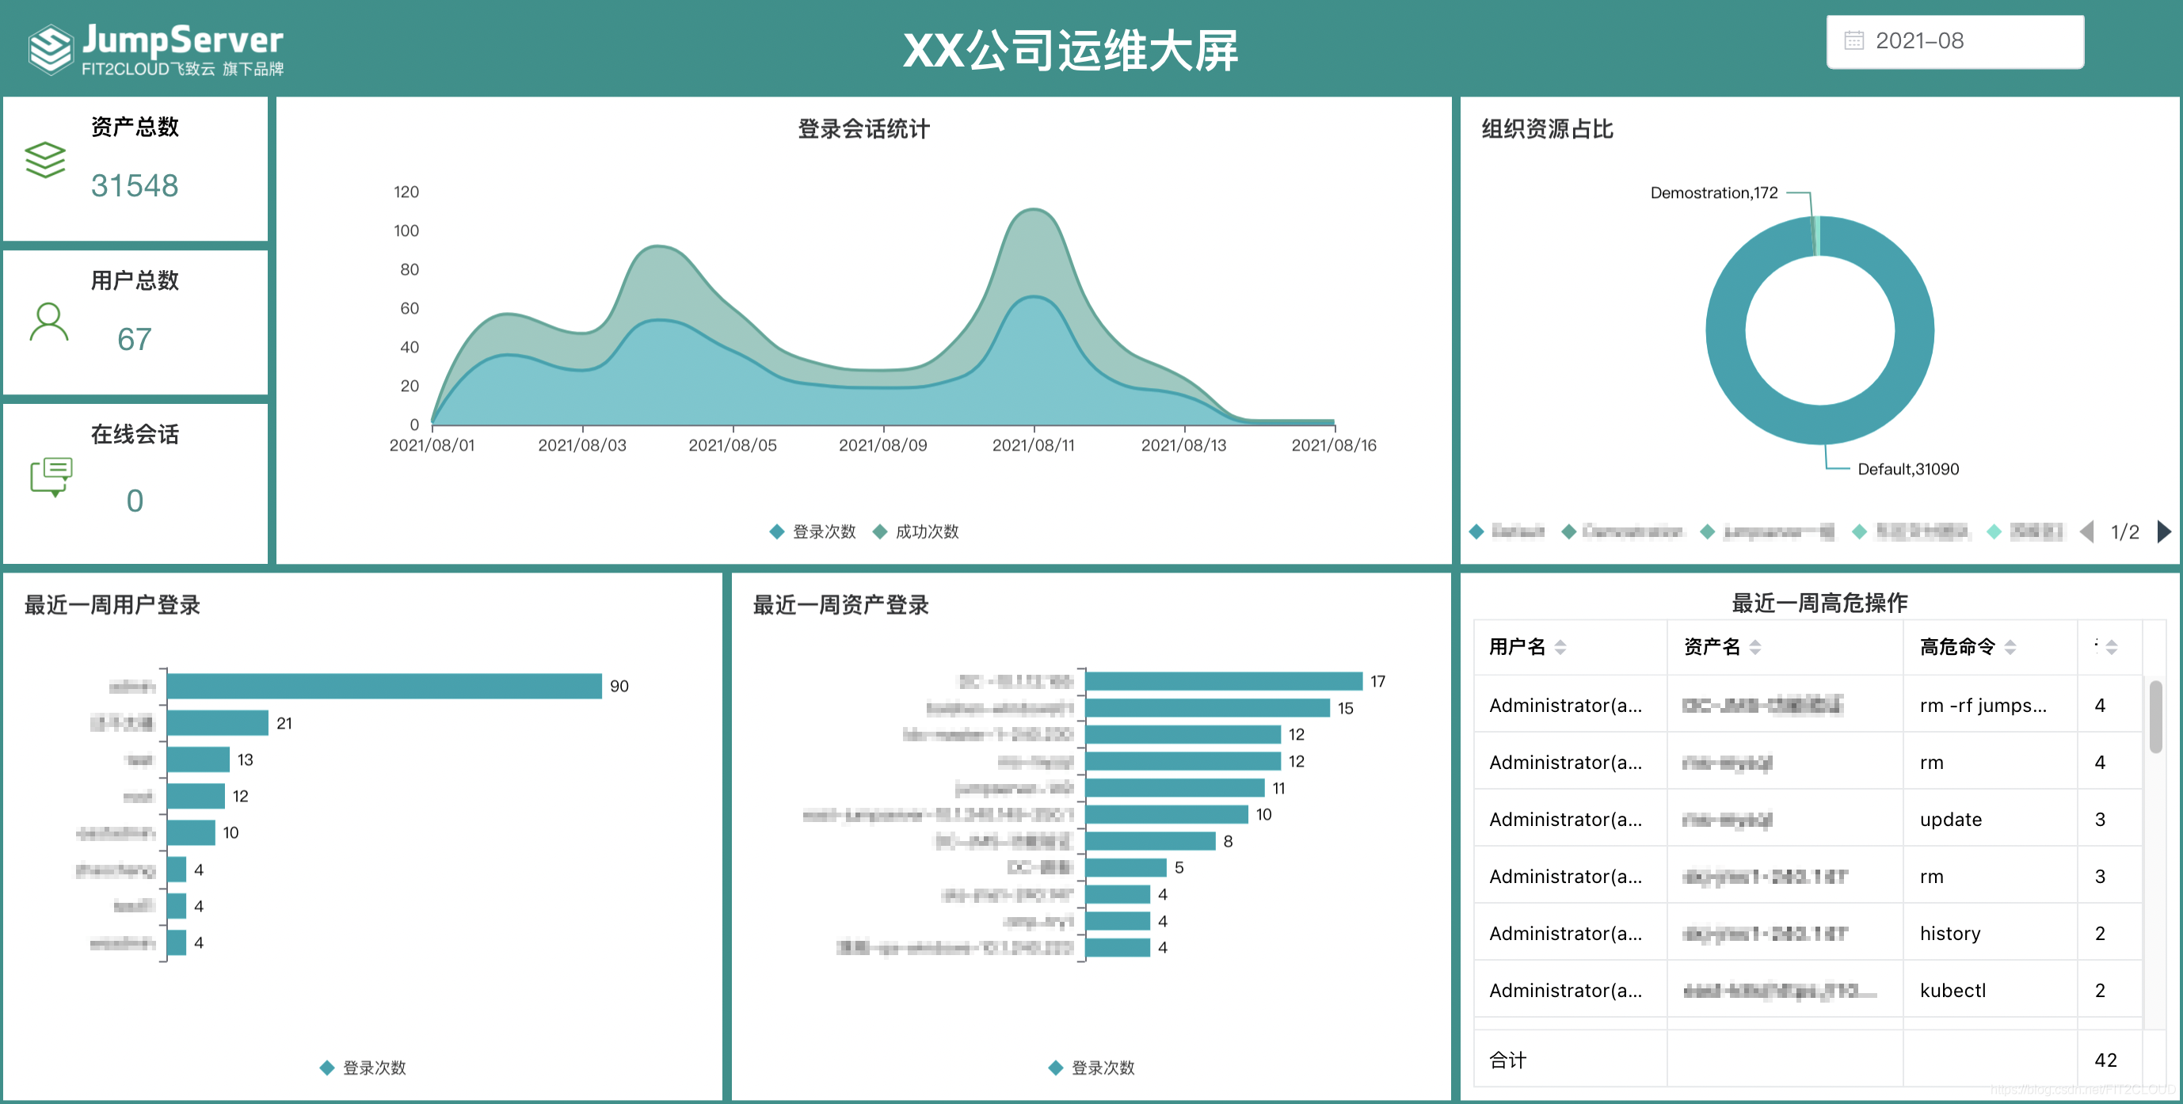Image resolution: width=2183 pixels, height=1104 pixels.
Task: Toggle 登录次数 legend in weekly asset login chart
Action: click(x=1092, y=1068)
